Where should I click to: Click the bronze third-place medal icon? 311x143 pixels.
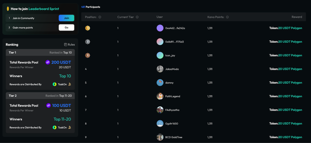(x=87, y=55)
